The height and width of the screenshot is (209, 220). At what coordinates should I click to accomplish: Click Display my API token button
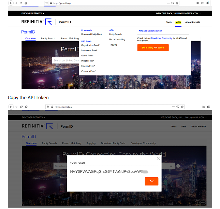point(153,47)
